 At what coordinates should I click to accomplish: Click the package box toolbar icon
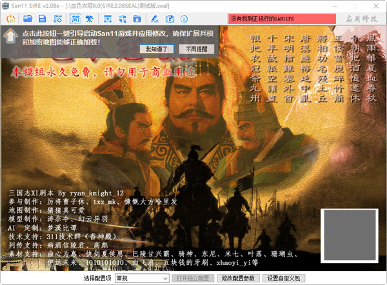135,20
